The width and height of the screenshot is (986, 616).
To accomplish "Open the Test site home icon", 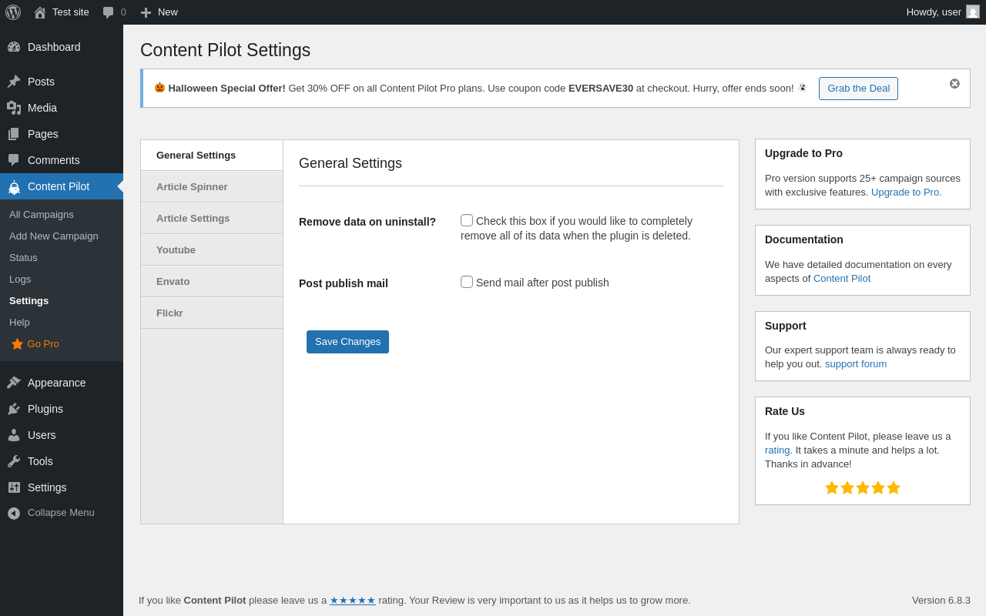I will [40, 12].
